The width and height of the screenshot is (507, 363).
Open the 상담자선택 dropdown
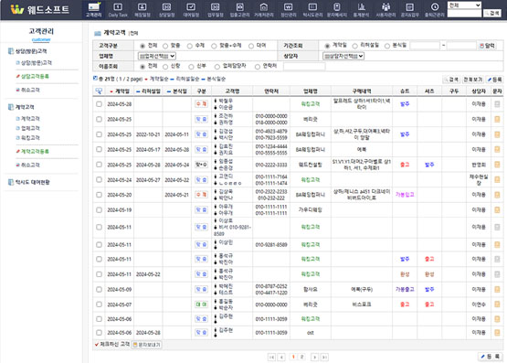pos(343,56)
